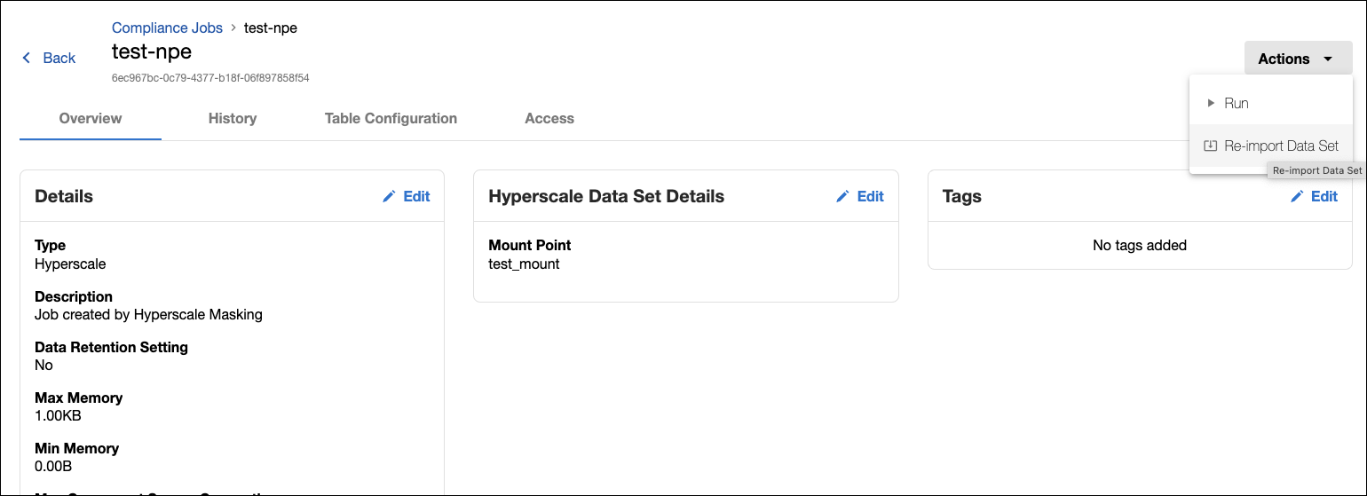Click Edit text in the Details card

[416, 196]
